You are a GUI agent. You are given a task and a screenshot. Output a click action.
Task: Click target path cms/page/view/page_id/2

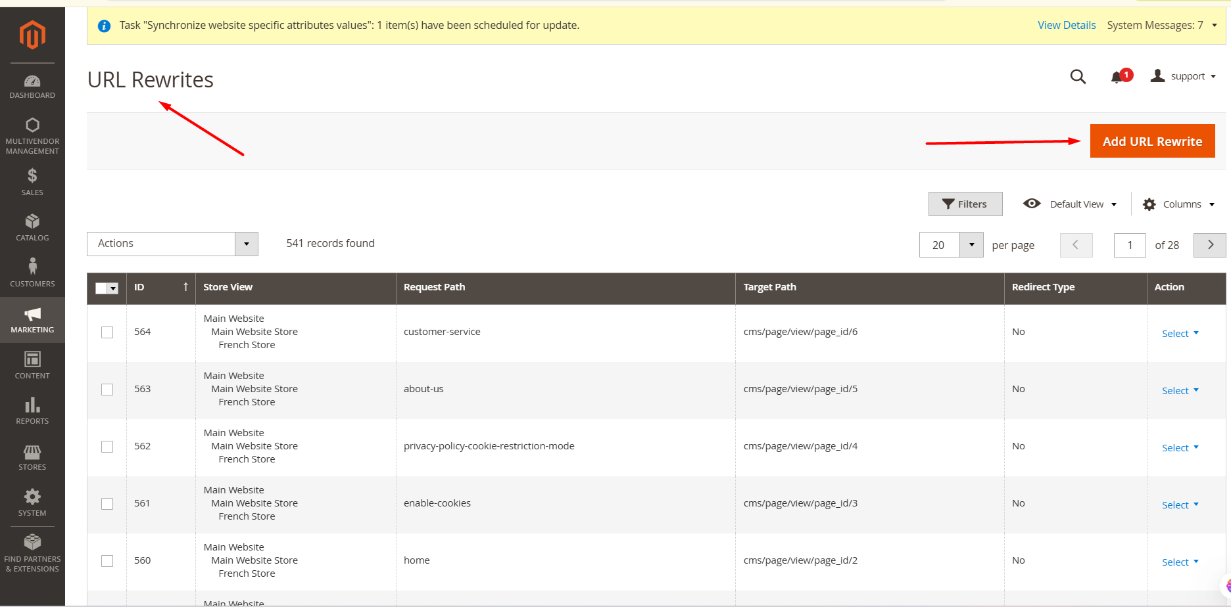tap(800, 560)
